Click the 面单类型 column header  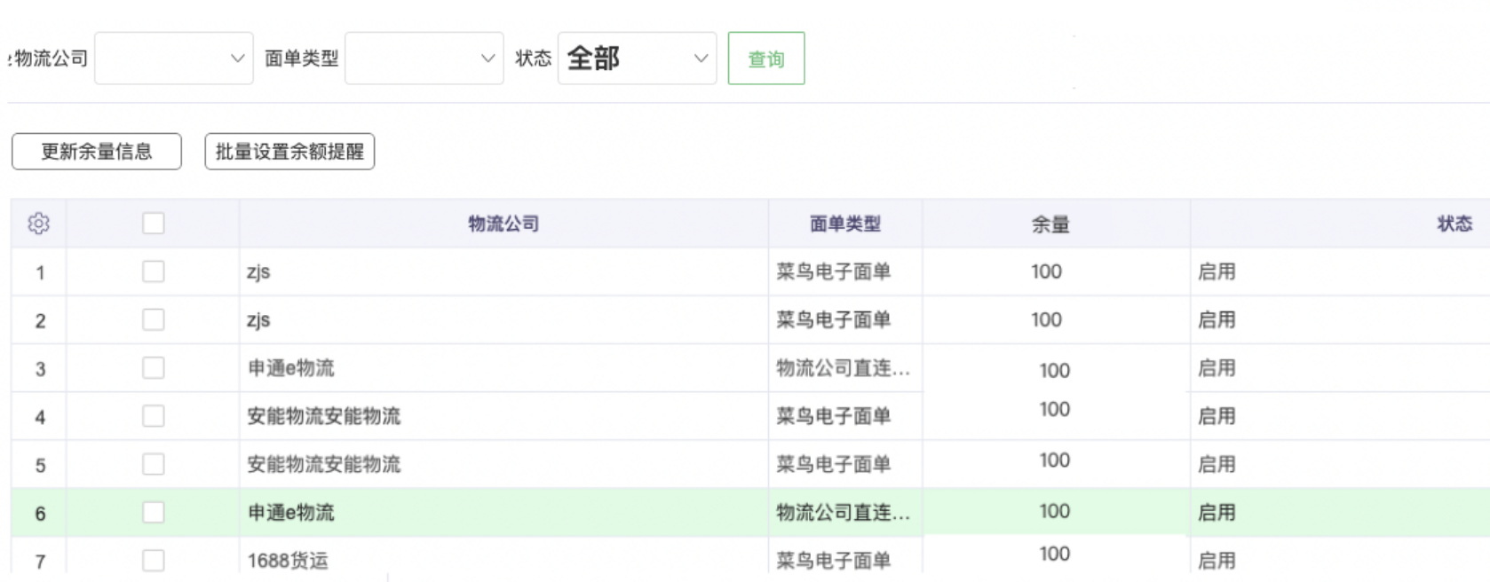[x=845, y=224]
